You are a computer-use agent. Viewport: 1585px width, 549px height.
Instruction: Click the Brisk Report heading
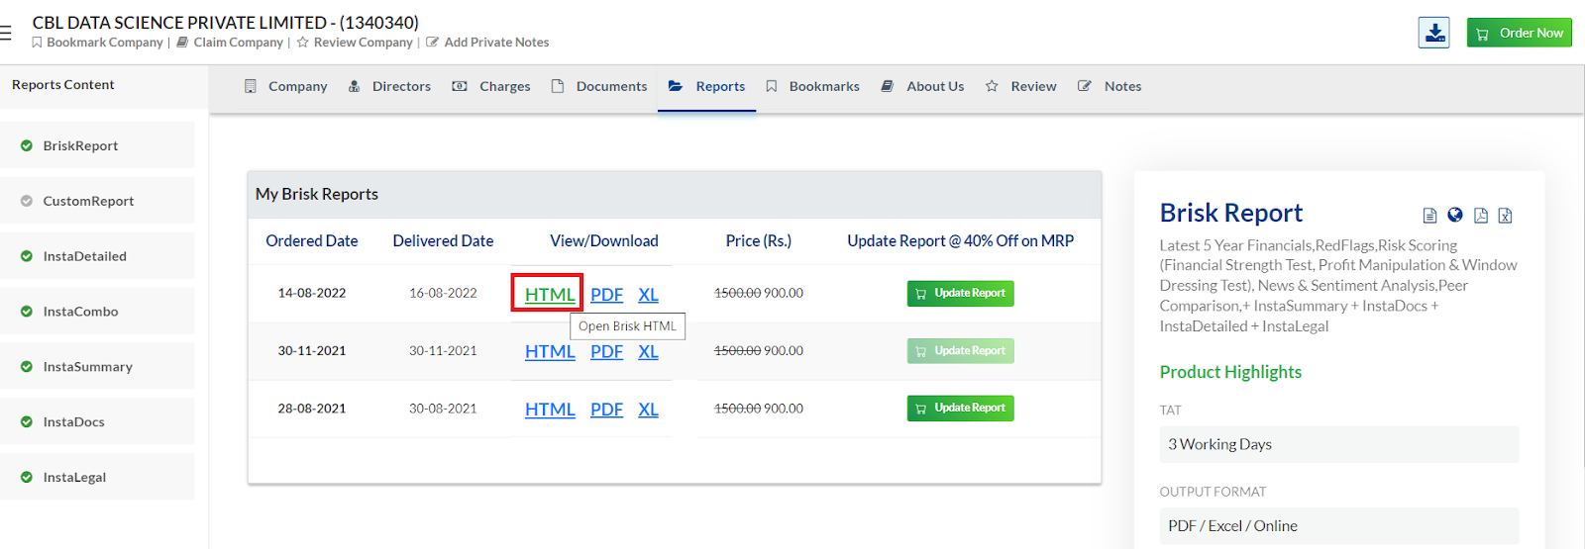pyautogui.click(x=1231, y=214)
